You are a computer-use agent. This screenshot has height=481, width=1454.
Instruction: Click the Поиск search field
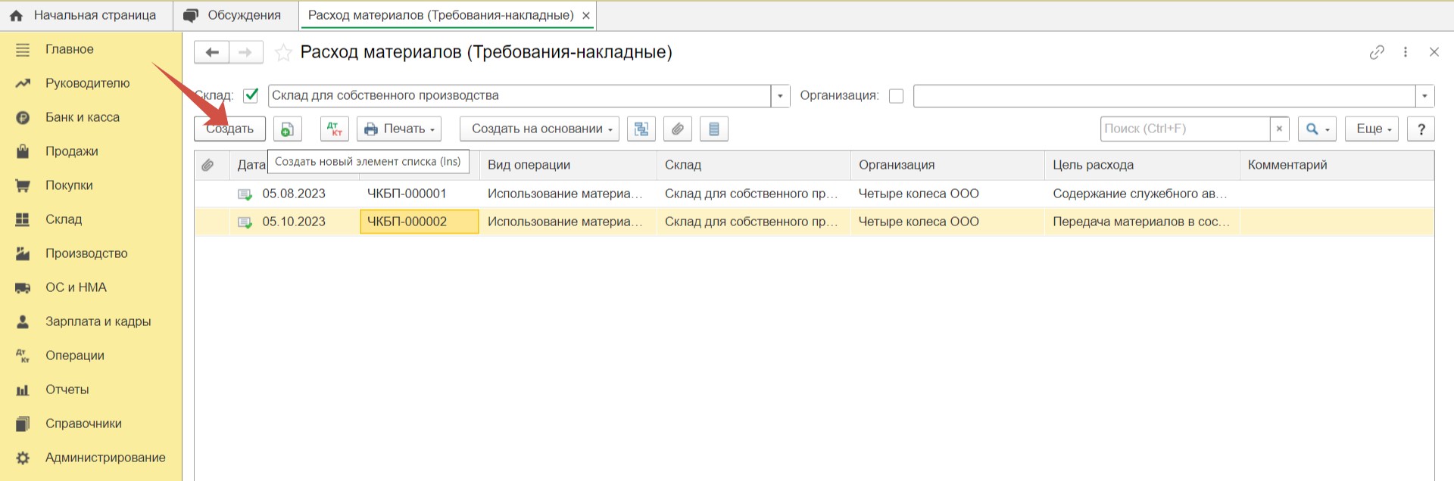pos(1185,129)
